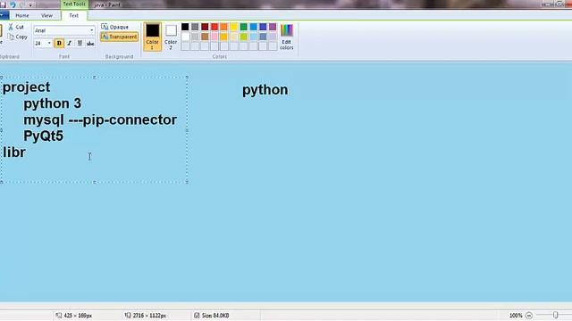This screenshot has width=572, height=321.
Task: Click the selection size readout in status bar
Action: [73, 316]
